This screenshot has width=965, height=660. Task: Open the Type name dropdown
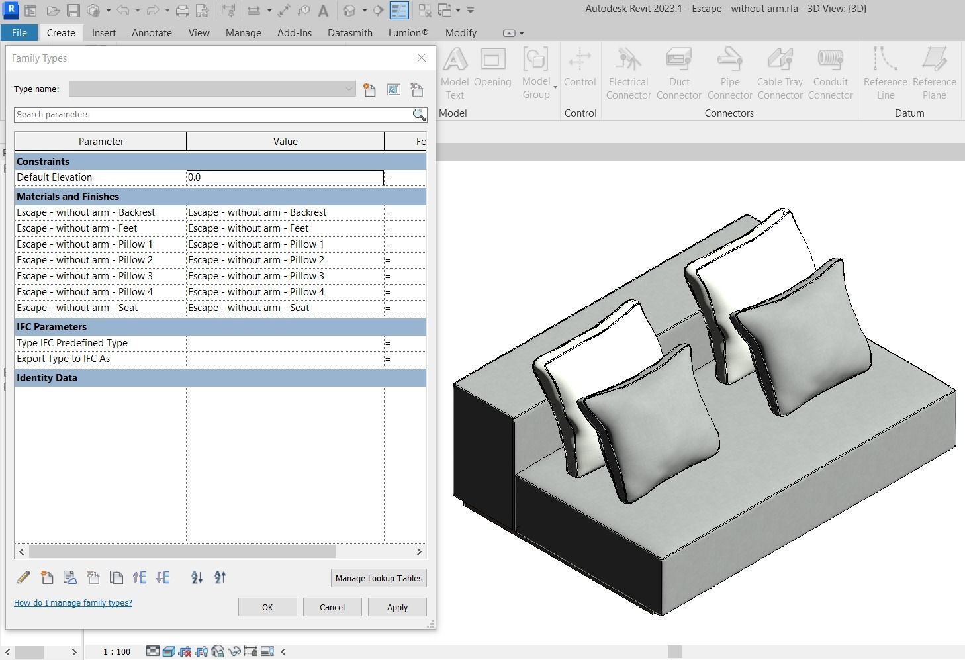349,89
